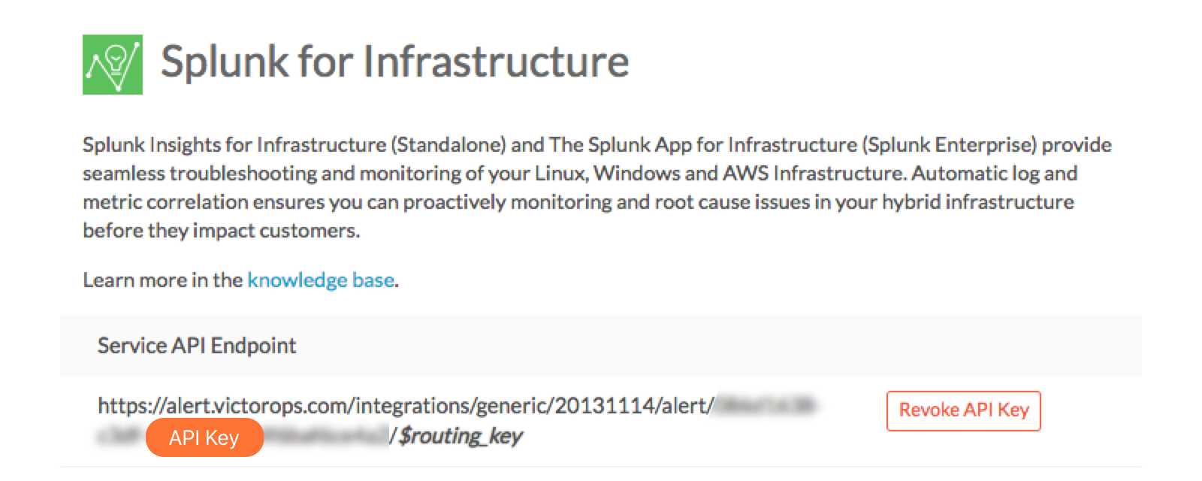The width and height of the screenshot is (1202, 481).
Task: Click the integration description paragraph
Action: [x=597, y=187]
